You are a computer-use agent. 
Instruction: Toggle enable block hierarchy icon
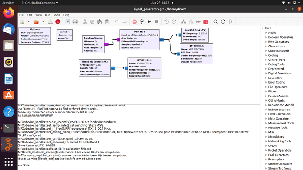click(x=184, y=21)
